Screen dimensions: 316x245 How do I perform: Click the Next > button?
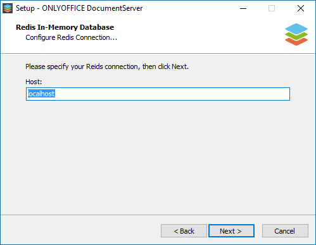(x=231, y=231)
